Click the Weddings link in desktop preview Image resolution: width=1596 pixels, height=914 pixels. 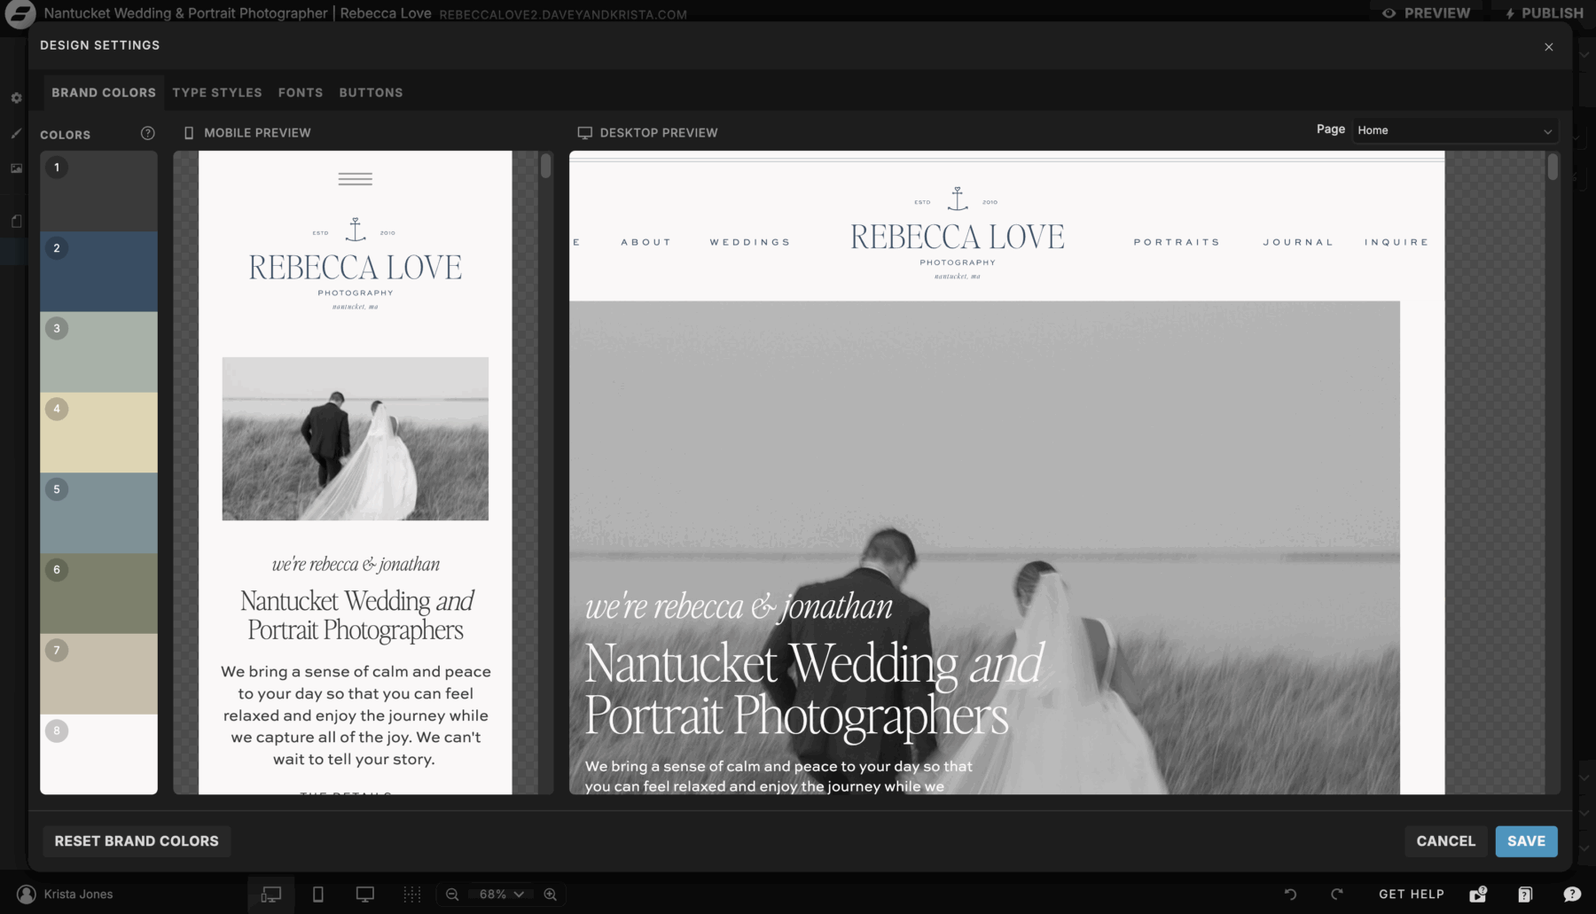click(750, 242)
